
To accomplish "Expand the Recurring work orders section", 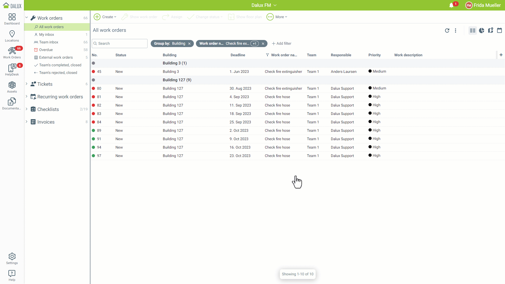I will [x=27, y=97].
